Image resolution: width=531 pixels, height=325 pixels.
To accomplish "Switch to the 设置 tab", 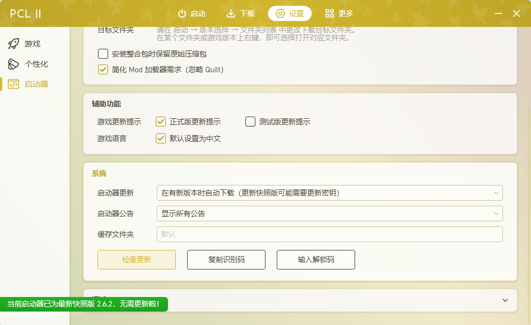I will pyautogui.click(x=290, y=15).
